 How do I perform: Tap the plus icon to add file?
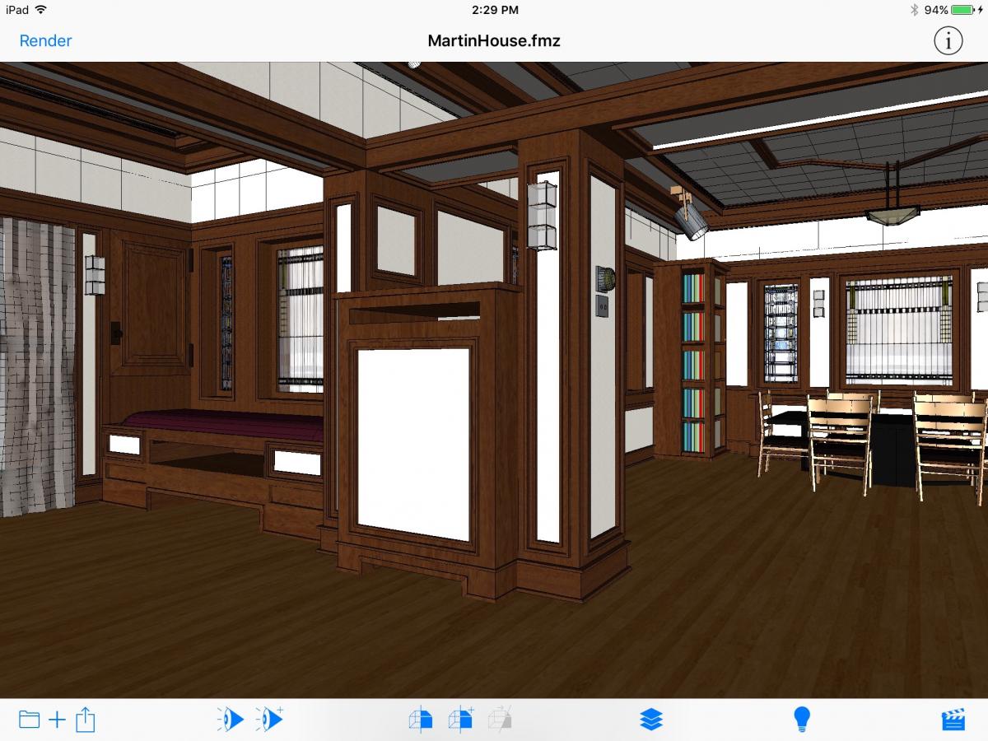[57, 720]
